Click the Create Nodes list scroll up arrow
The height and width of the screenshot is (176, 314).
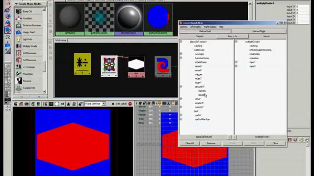tap(44, 9)
